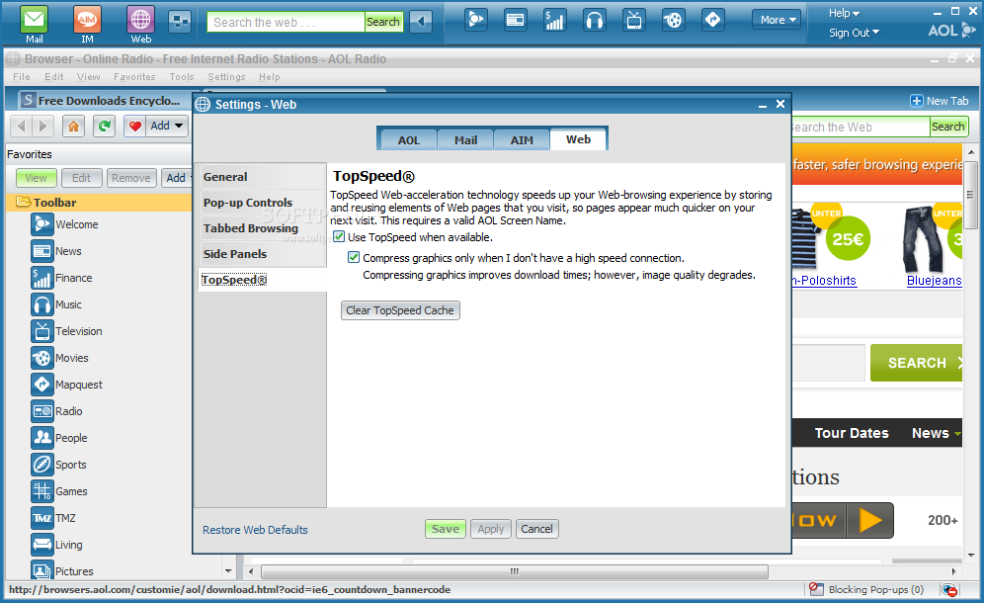Collapse the Toolbar favorites folder
984x603 pixels.
click(24, 203)
